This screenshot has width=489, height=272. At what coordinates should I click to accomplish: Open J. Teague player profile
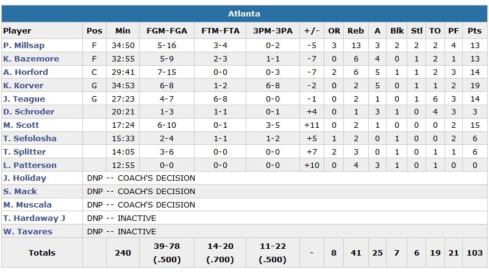point(24,99)
